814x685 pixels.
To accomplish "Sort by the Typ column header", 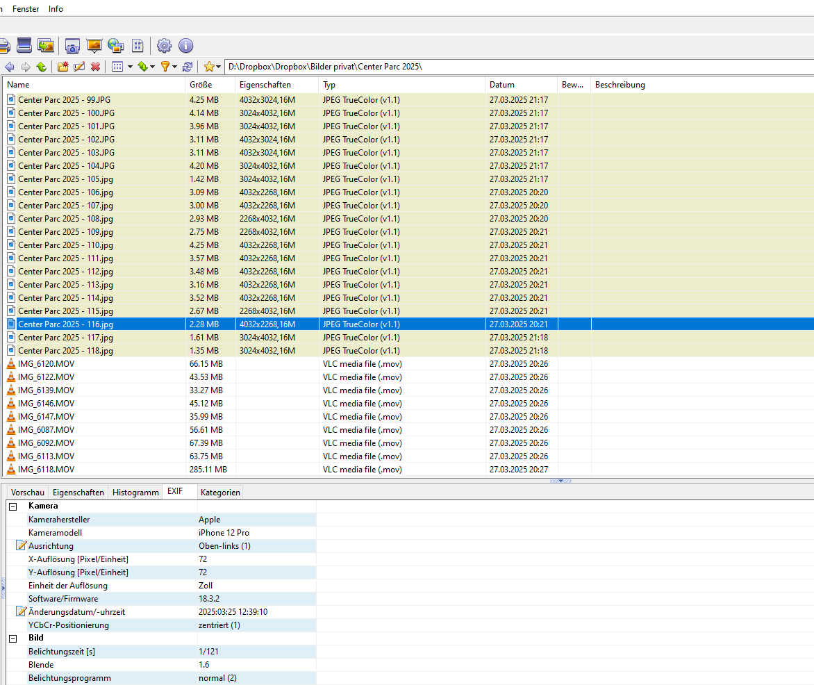I will (x=402, y=85).
